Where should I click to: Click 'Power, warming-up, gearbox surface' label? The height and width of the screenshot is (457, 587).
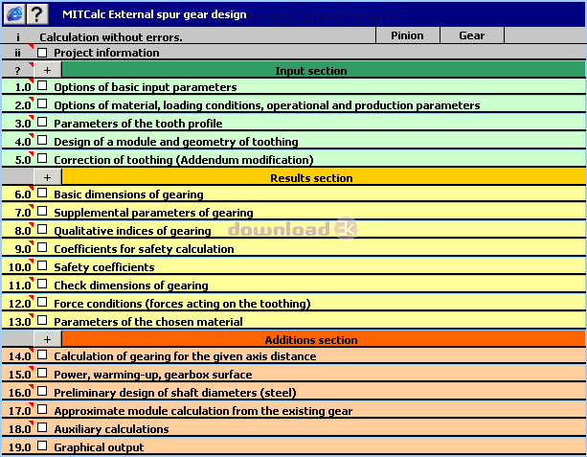pos(153,375)
